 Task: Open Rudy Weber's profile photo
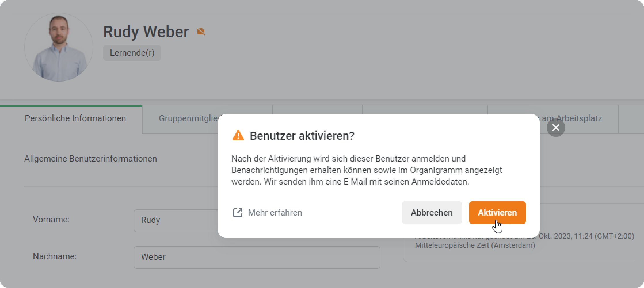59,47
